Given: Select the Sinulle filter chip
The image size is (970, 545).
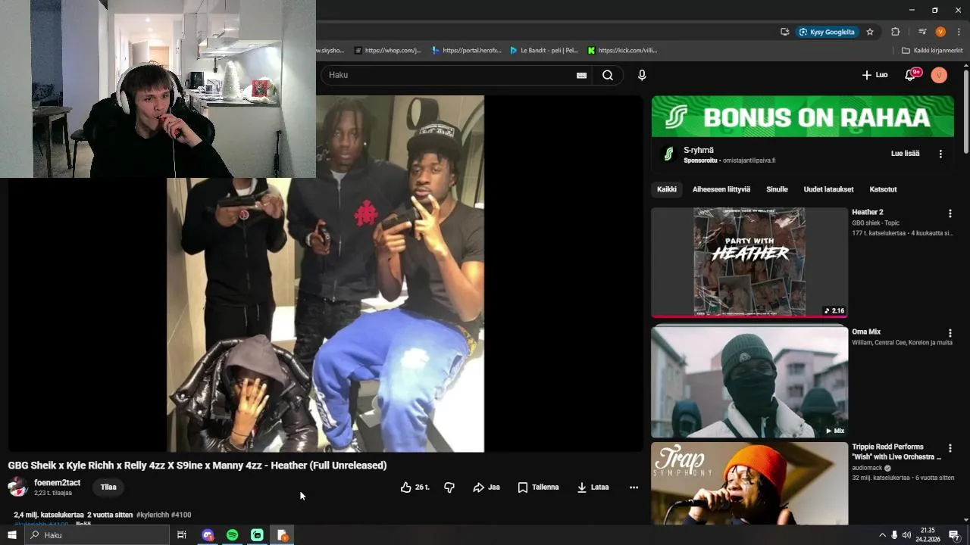Looking at the screenshot, I should 777,189.
